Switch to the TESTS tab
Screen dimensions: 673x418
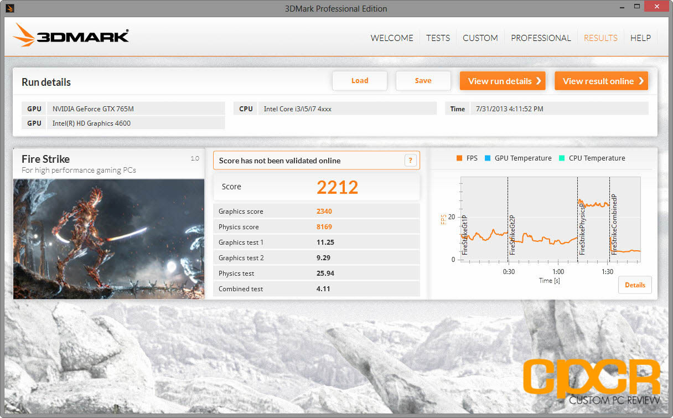[438, 38]
